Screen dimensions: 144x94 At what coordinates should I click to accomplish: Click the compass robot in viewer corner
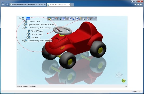coord(119,75)
